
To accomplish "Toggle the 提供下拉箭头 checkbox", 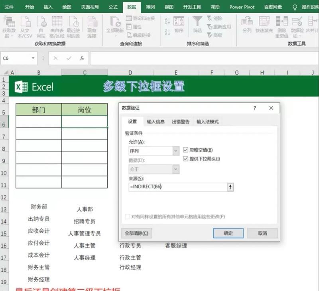I will click(x=185, y=159).
